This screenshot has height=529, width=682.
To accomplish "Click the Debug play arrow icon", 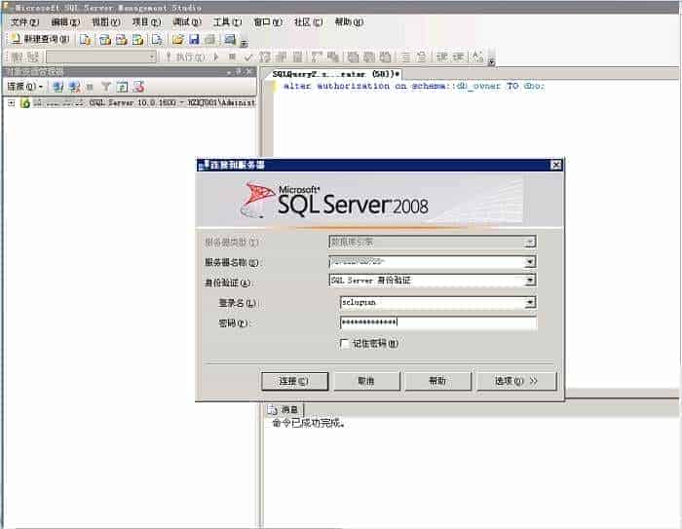I will point(216,57).
